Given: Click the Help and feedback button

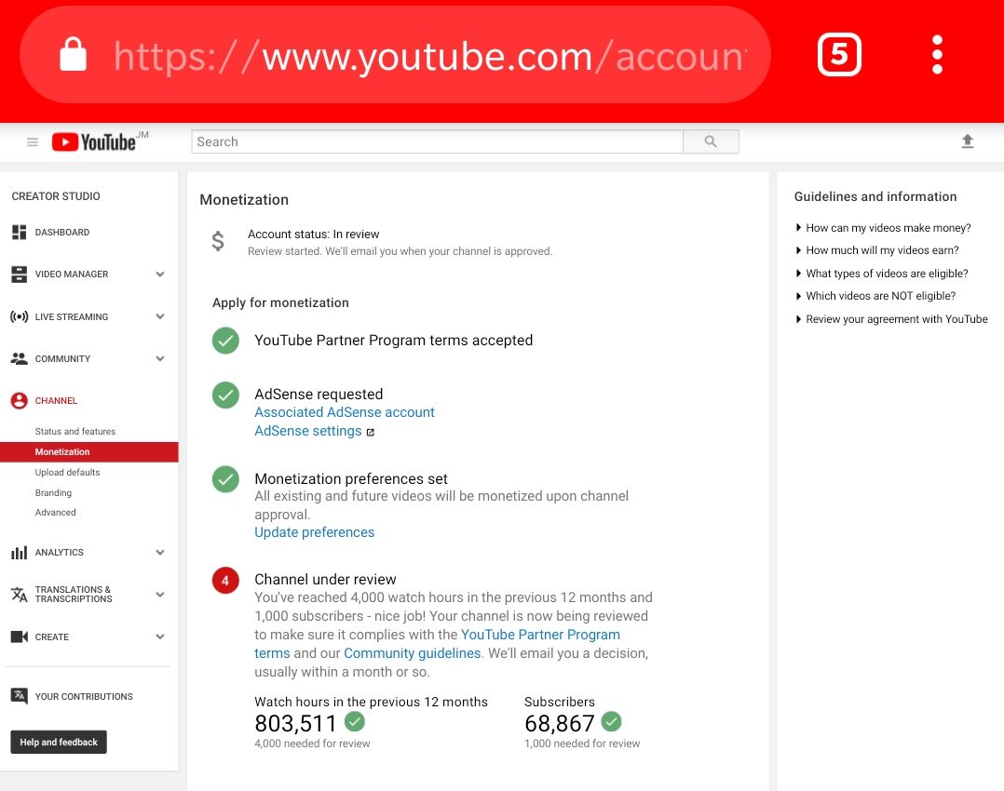Looking at the screenshot, I should point(59,743).
